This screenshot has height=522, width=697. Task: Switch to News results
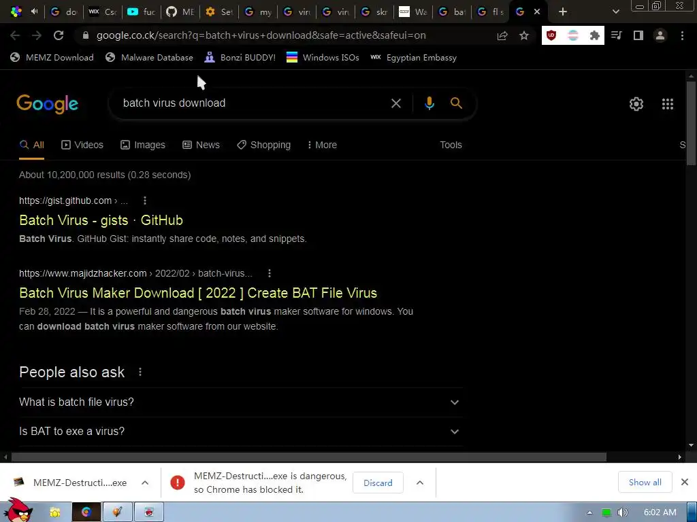[201, 145]
